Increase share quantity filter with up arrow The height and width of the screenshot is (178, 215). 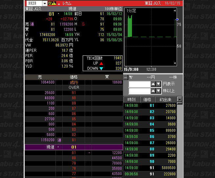point(153,91)
